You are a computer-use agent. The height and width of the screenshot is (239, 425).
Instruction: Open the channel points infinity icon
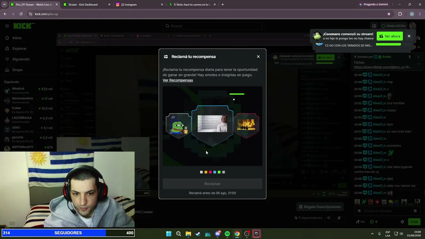(360, 222)
